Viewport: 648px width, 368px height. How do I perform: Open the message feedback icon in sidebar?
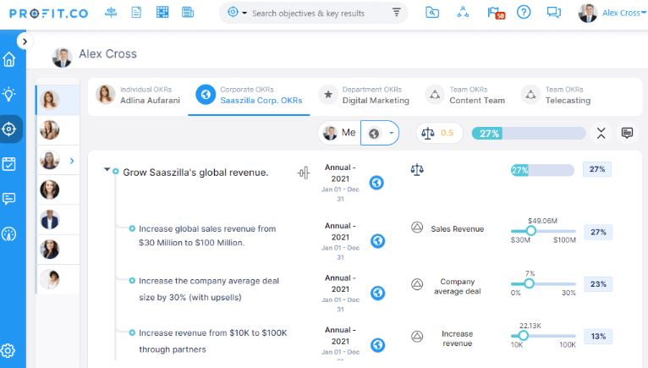point(9,199)
